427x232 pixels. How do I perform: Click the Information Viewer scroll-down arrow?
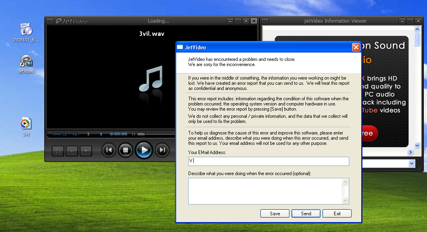tap(417, 145)
